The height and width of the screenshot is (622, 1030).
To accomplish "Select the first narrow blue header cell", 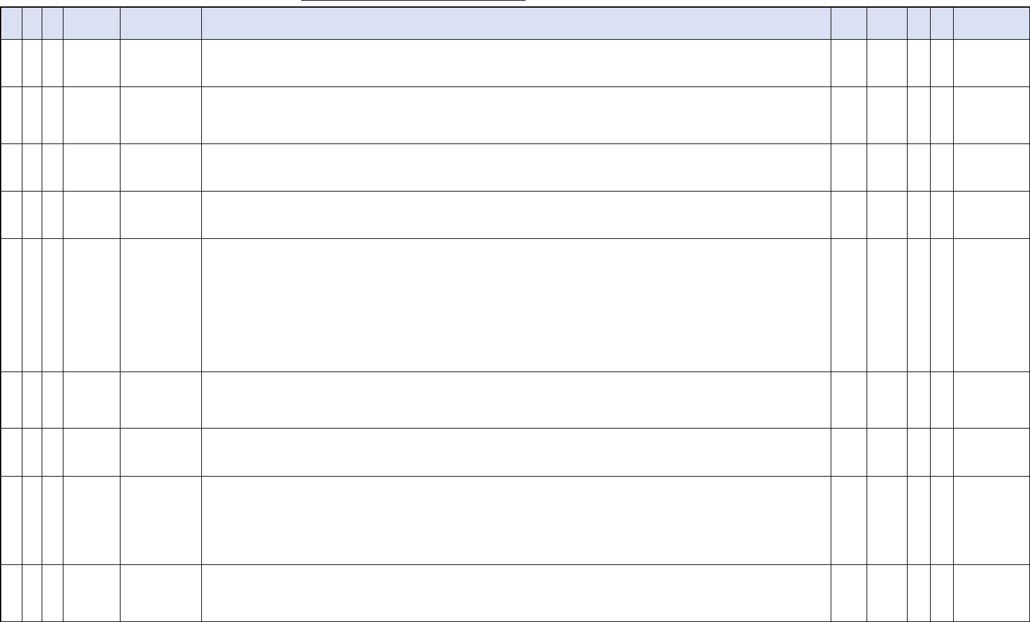I will (12, 24).
